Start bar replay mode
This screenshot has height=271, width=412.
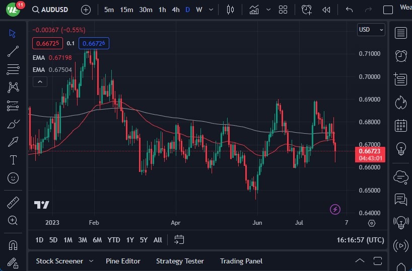pyautogui.click(x=326, y=10)
